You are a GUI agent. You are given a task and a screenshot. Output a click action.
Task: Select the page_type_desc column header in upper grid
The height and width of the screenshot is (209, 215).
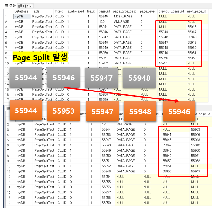pos(125,11)
